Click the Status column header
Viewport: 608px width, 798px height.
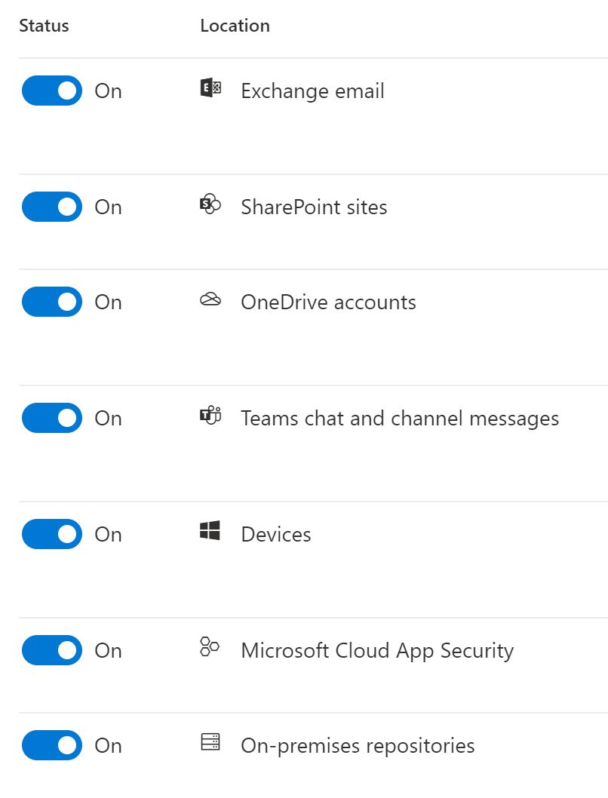click(x=44, y=26)
